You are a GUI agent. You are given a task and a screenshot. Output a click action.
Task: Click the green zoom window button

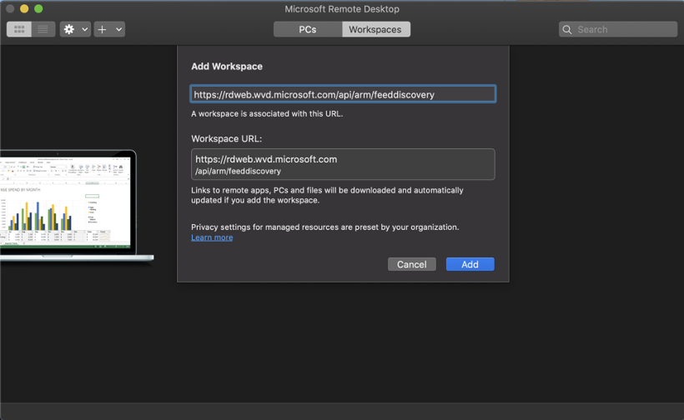[38, 8]
